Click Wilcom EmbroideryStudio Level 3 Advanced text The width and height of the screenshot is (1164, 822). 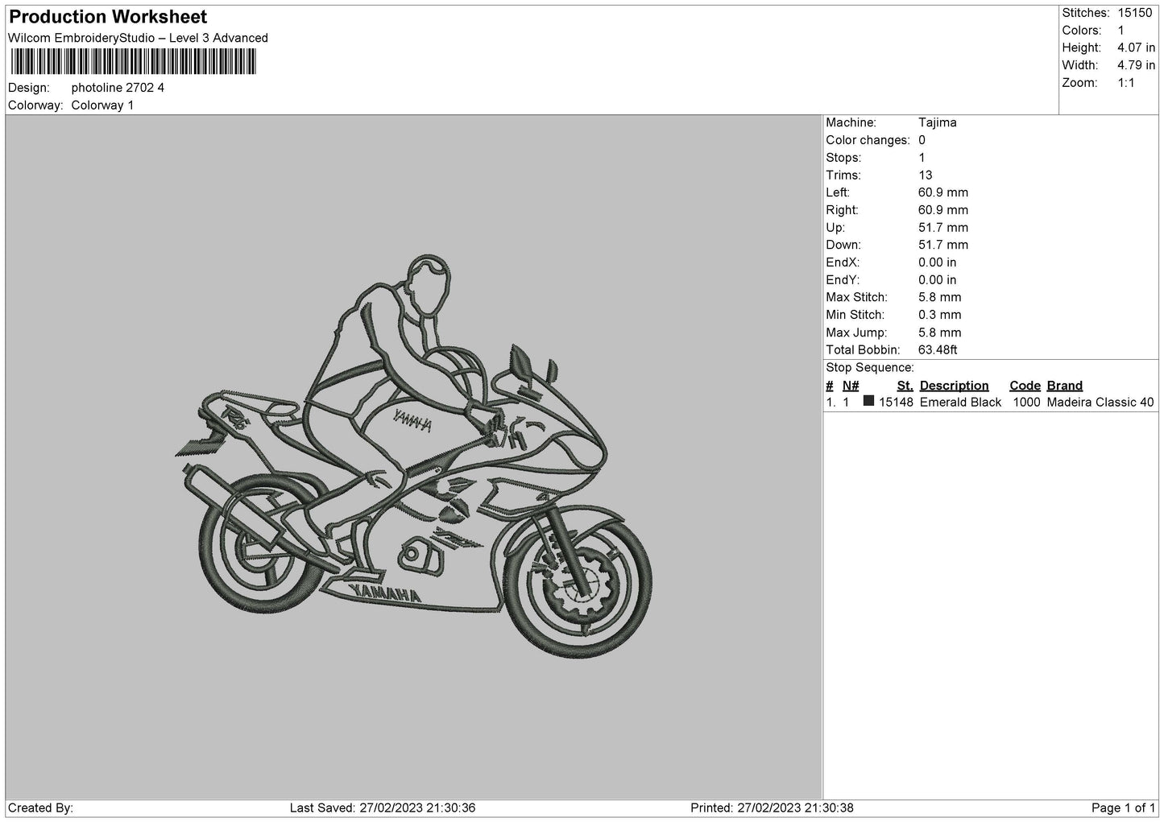pos(138,38)
